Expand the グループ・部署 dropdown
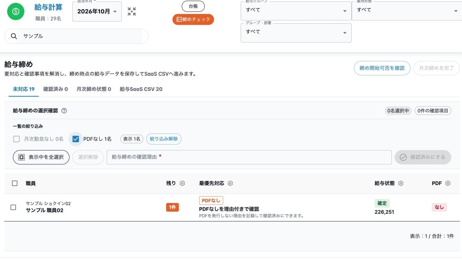This screenshot has height=269, width=462. click(x=296, y=33)
